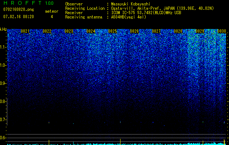Click the 1.1 kHz axis label

click(x=3, y=47)
